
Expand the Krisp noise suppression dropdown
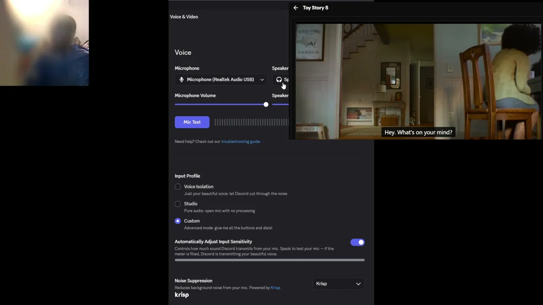click(x=339, y=284)
